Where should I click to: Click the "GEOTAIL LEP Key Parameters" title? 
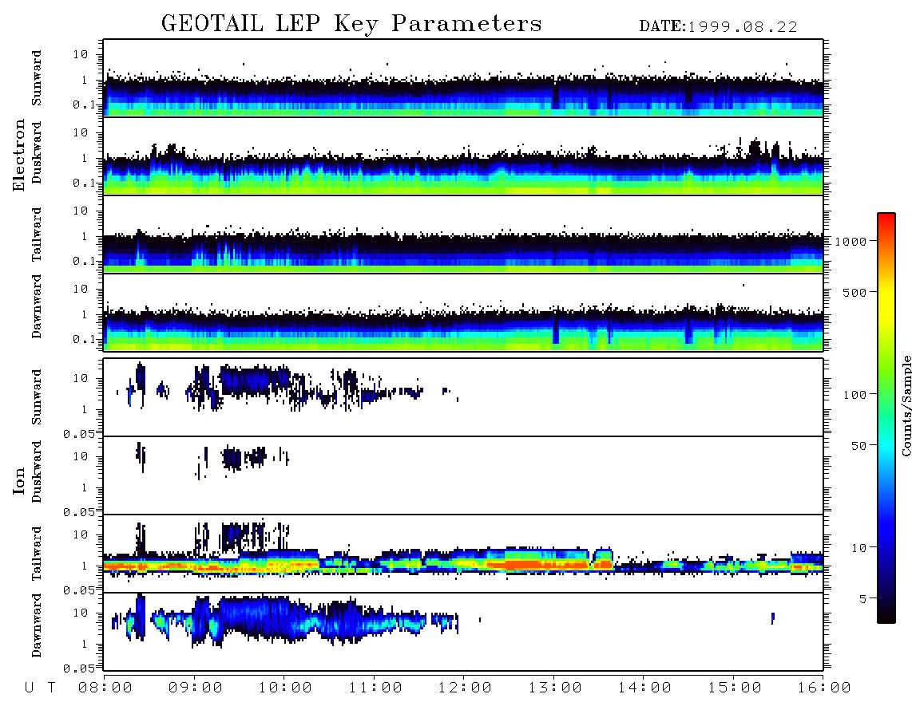pos(351,24)
